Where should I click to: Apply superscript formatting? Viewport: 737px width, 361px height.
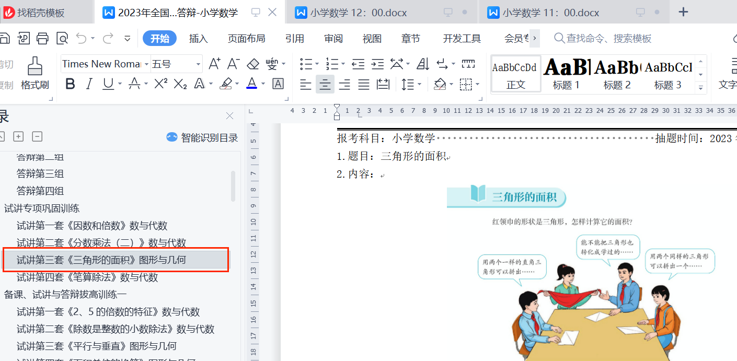tap(161, 84)
